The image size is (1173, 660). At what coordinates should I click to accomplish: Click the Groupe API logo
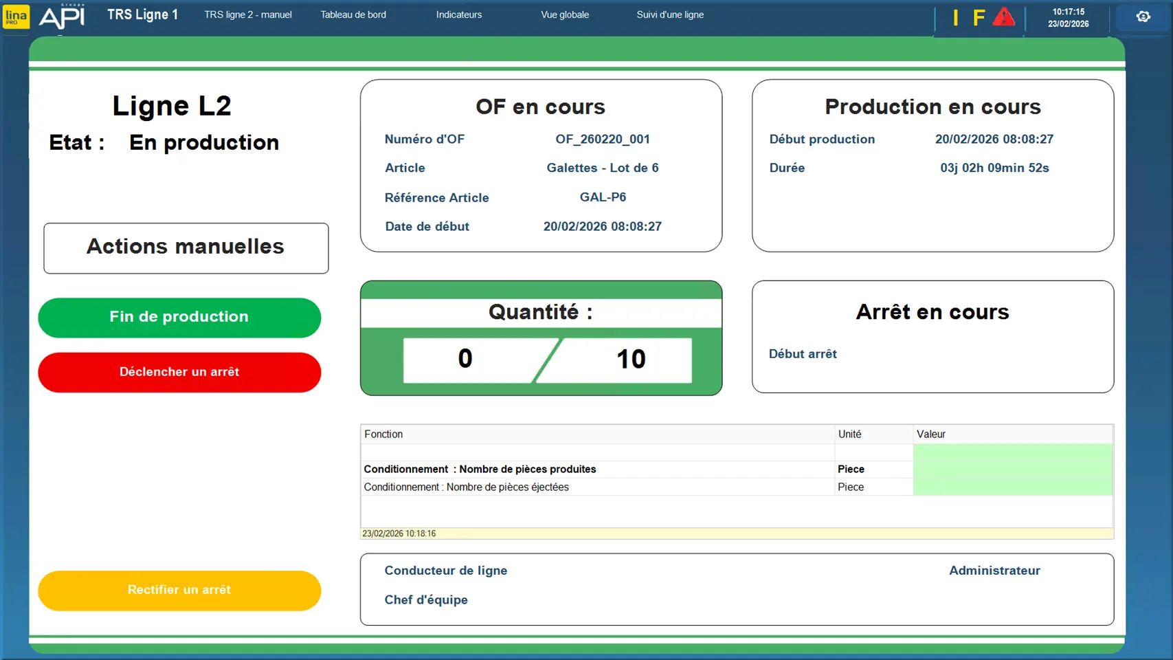(x=62, y=16)
